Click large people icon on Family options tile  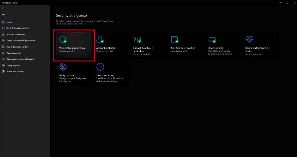(x=63, y=67)
